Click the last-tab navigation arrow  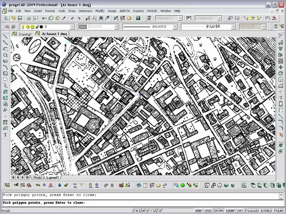(x=27, y=177)
